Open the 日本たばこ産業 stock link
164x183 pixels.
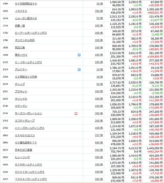[x=24, y=150]
